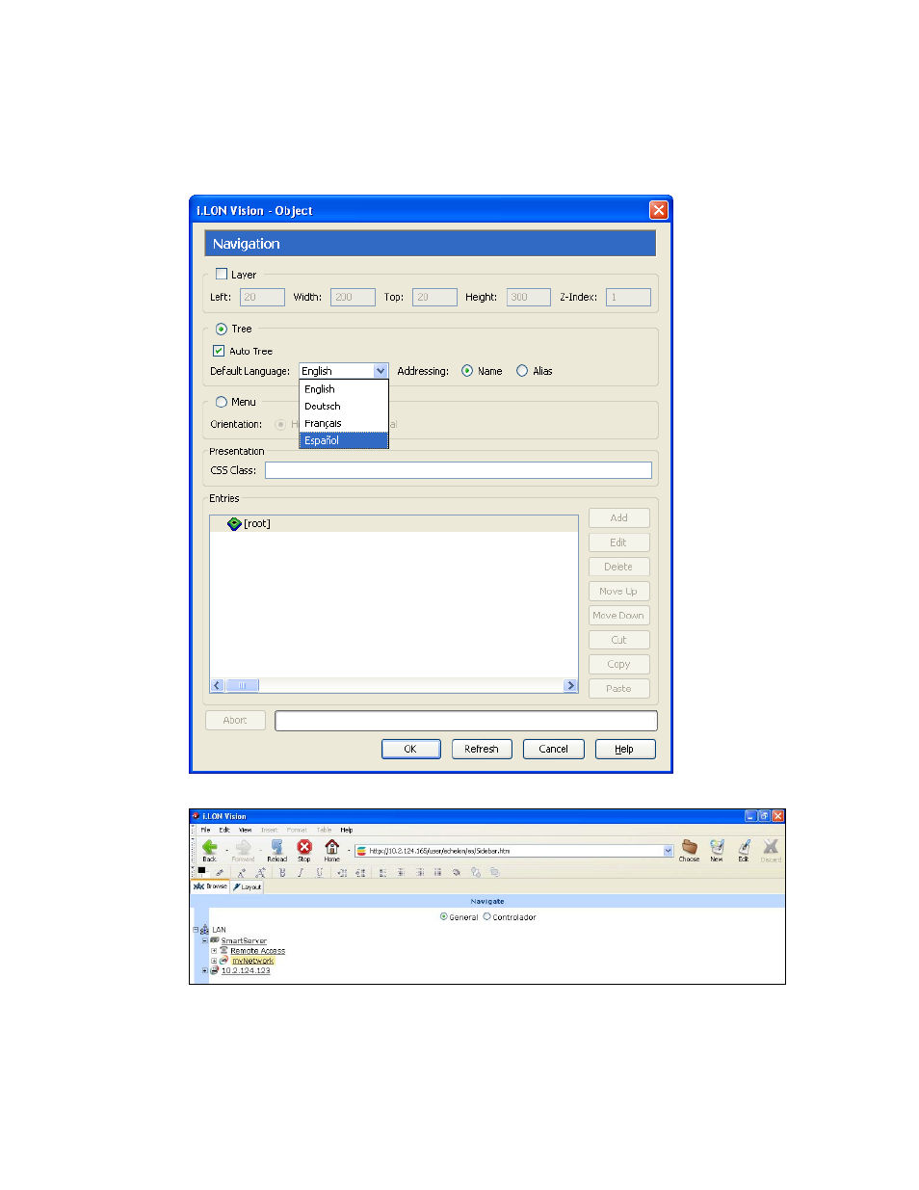Click the red Stop icon in the toolbar

tap(304, 847)
